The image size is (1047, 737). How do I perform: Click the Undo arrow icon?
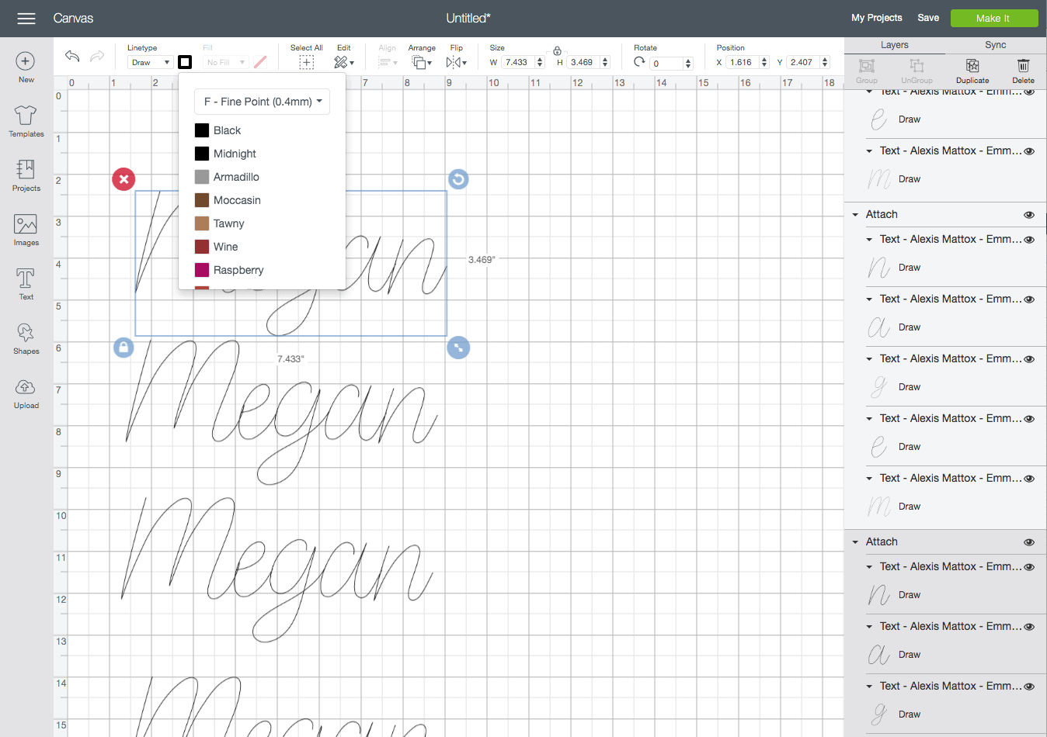pos(72,56)
